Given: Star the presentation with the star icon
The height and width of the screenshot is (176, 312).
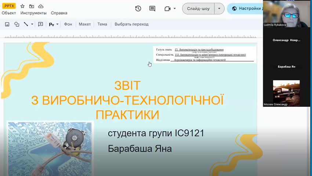Looking at the screenshot, I should click(22, 6).
